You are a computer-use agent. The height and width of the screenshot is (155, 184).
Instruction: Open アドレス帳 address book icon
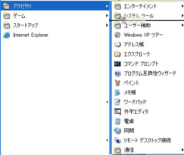pos(118,45)
